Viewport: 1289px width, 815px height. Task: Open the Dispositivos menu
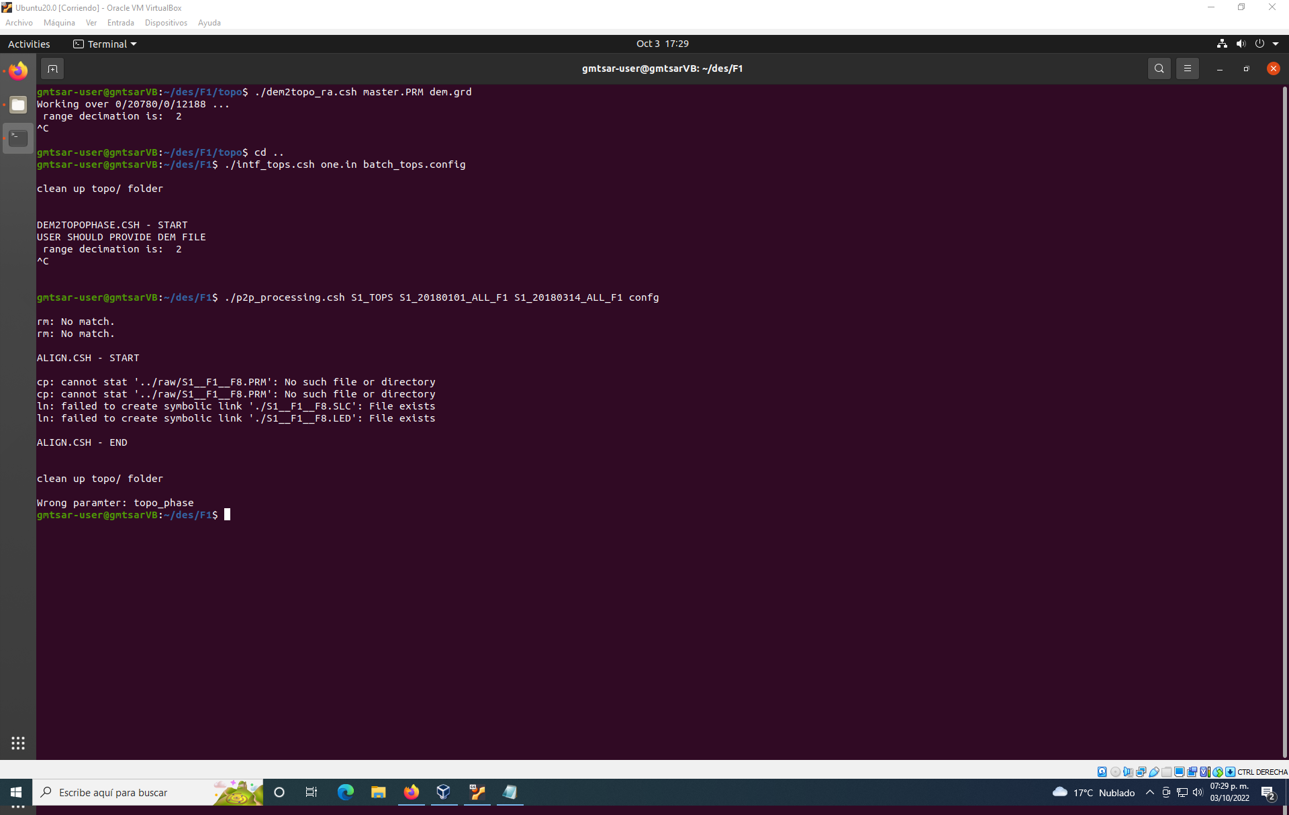point(165,22)
